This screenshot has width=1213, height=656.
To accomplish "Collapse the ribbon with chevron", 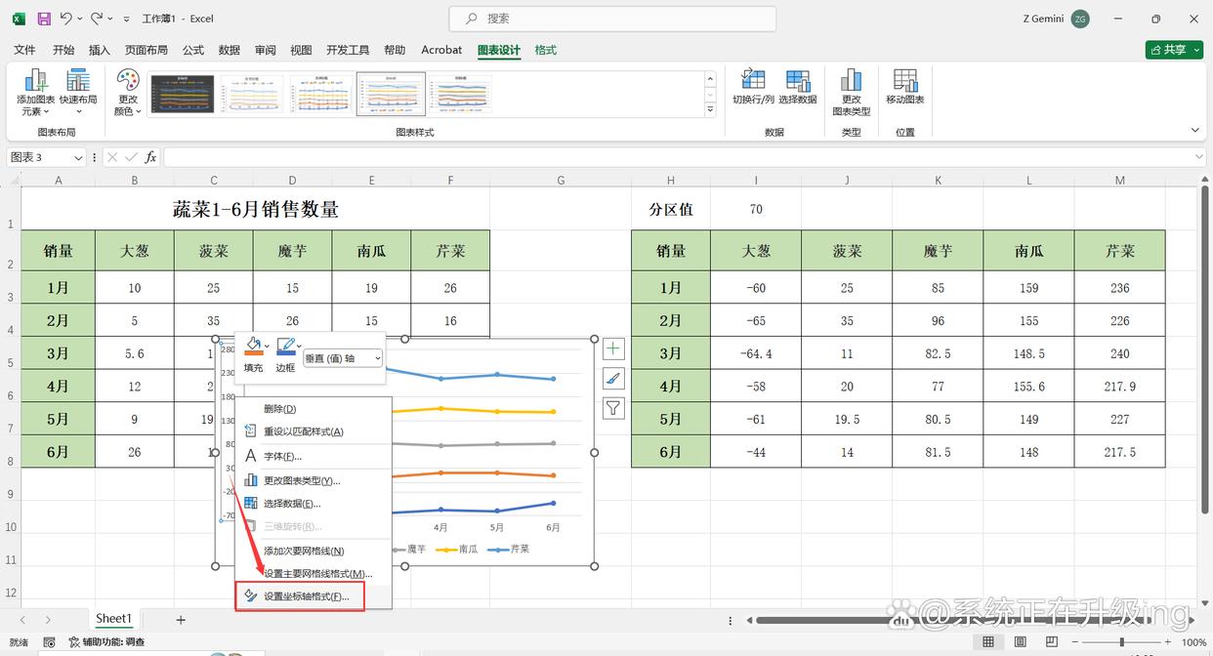I will [1194, 131].
